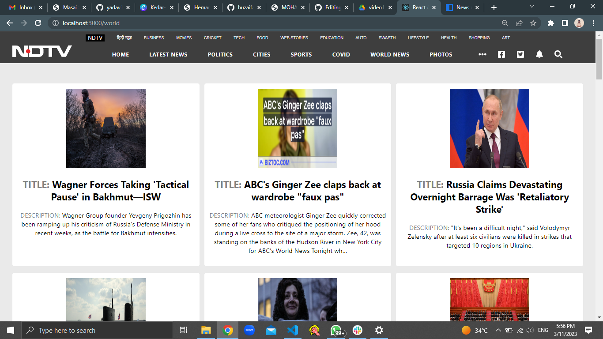Image resolution: width=603 pixels, height=339 pixels.
Task: Click the search magnifier in navbar
Action: point(558,54)
